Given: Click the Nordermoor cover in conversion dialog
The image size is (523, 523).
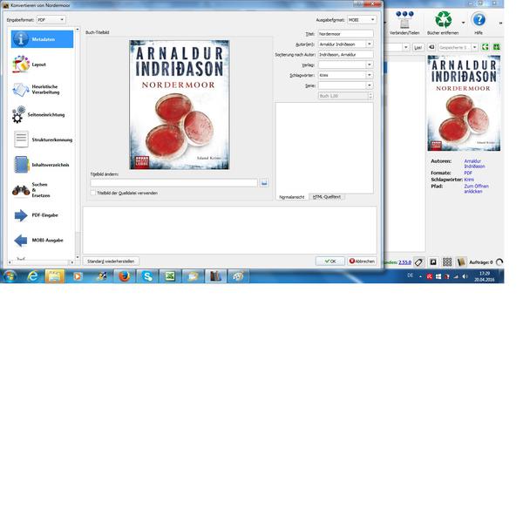Looking at the screenshot, I should point(179,105).
